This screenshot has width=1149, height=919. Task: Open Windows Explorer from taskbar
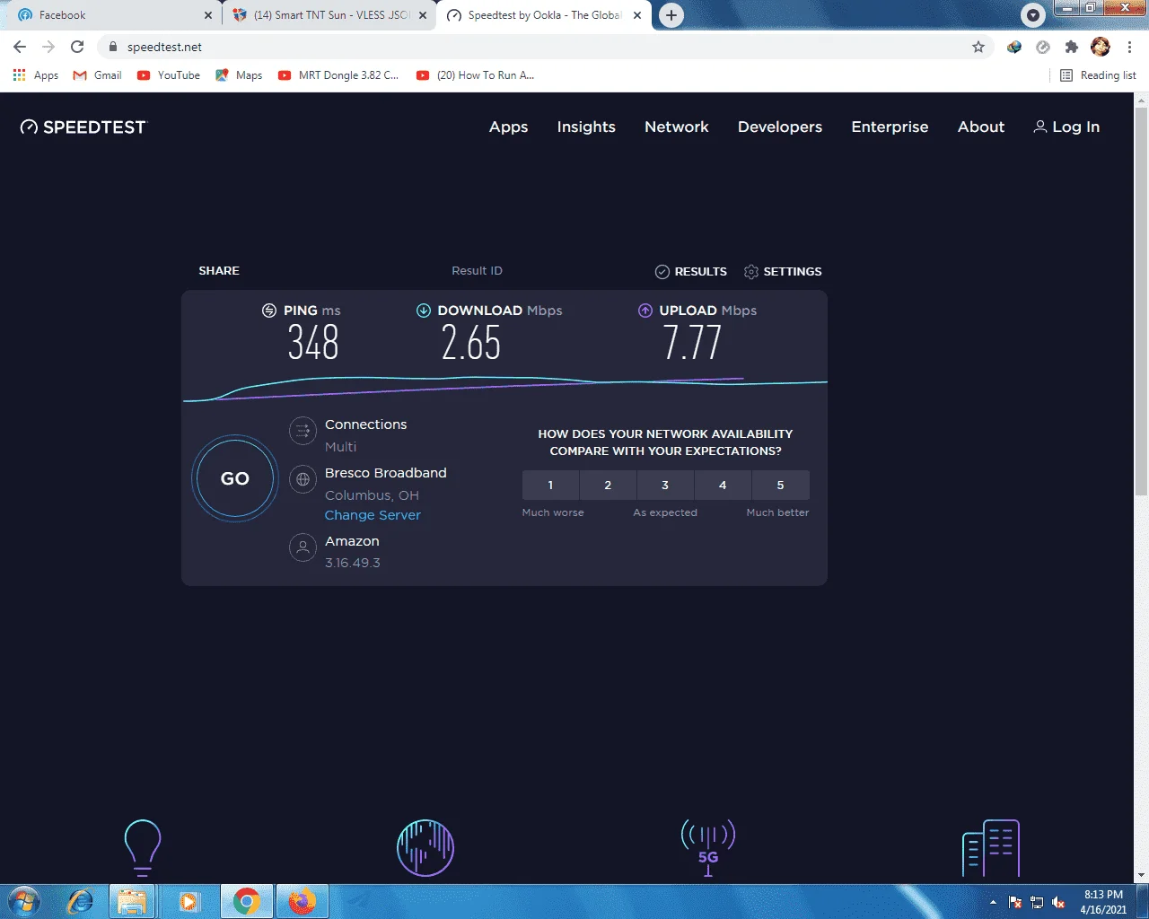[132, 901]
